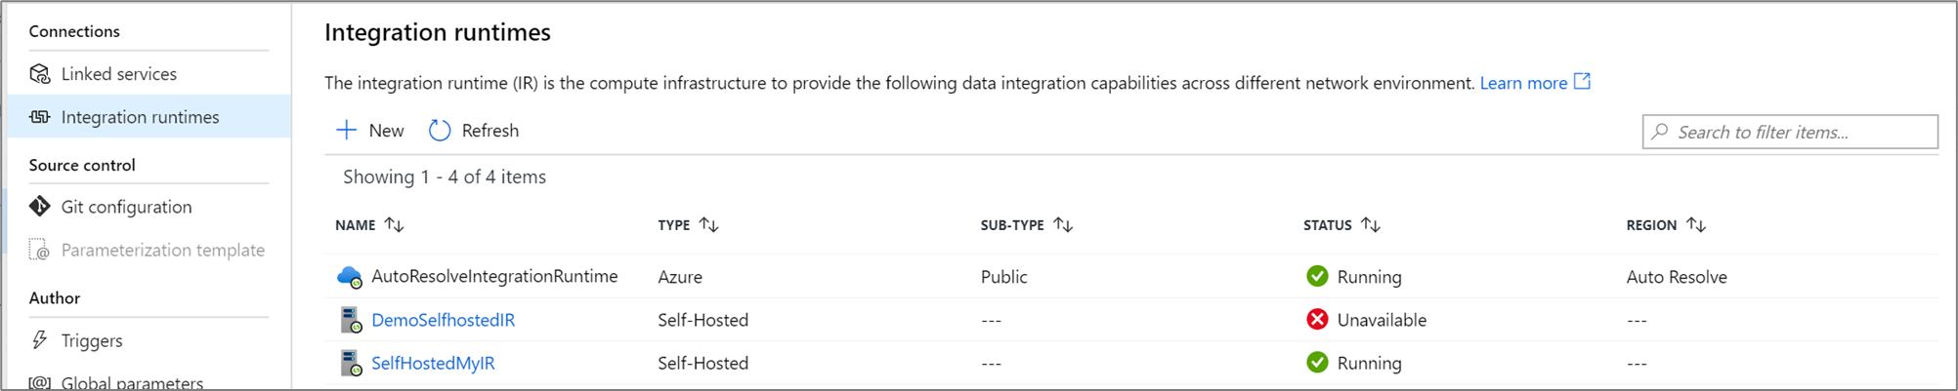
Task: Click the AutoResolveIntegrationRuntime cloud icon
Action: (x=349, y=277)
